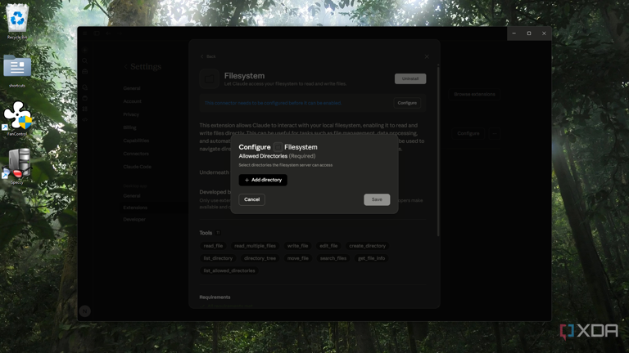This screenshot has height=353, width=629.
Task: Click the edit_file tool chip
Action: pyautogui.click(x=328, y=246)
